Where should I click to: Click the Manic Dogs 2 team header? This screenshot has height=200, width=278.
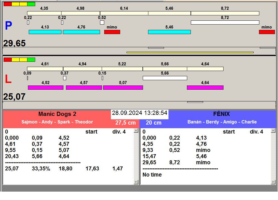pyautogui.click(x=57, y=114)
